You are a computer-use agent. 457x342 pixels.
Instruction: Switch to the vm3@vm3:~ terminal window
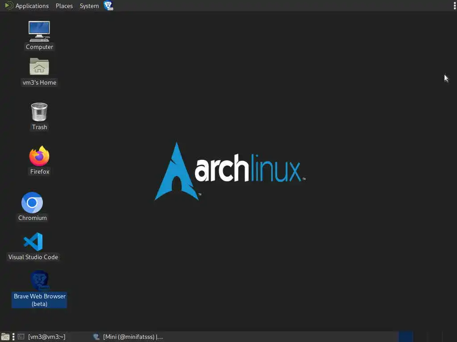(x=42, y=337)
